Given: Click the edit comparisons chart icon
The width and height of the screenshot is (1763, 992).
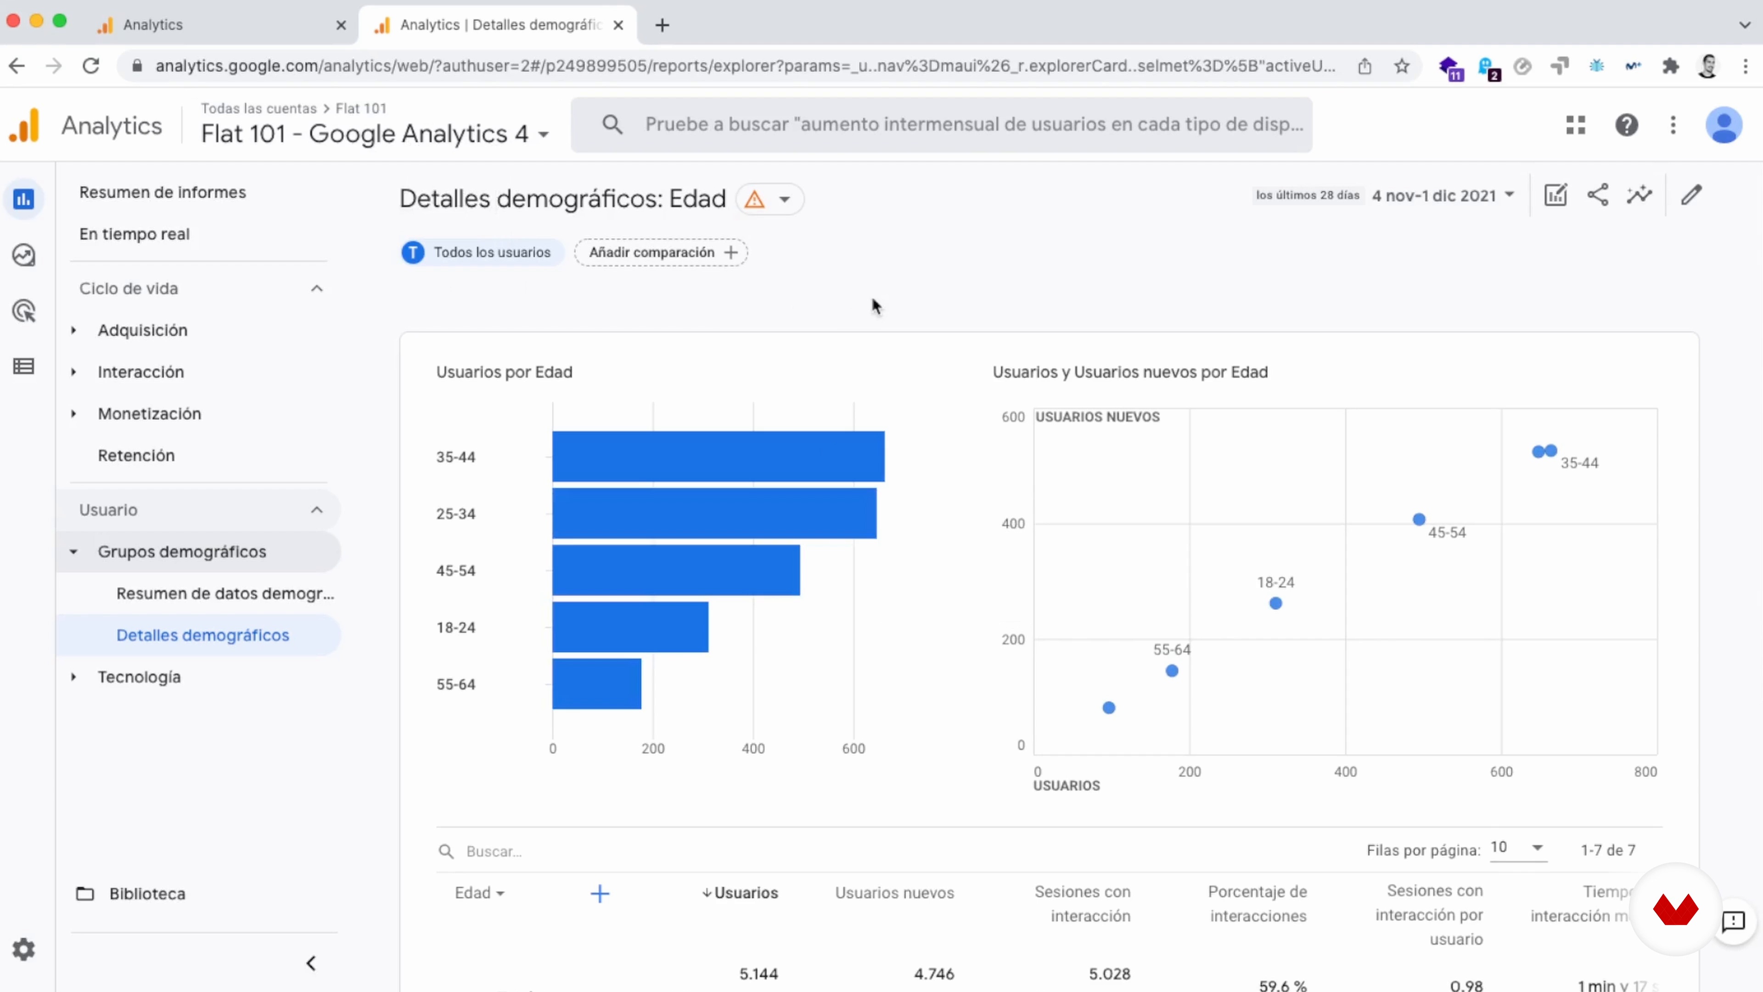Looking at the screenshot, I should (1555, 195).
